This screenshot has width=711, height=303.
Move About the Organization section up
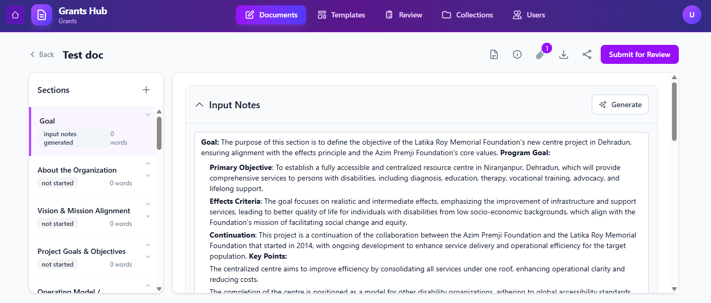pyautogui.click(x=148, y=164)
